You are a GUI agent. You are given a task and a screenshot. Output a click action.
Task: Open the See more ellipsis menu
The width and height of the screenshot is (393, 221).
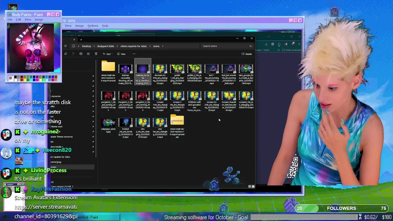[134, 54]
